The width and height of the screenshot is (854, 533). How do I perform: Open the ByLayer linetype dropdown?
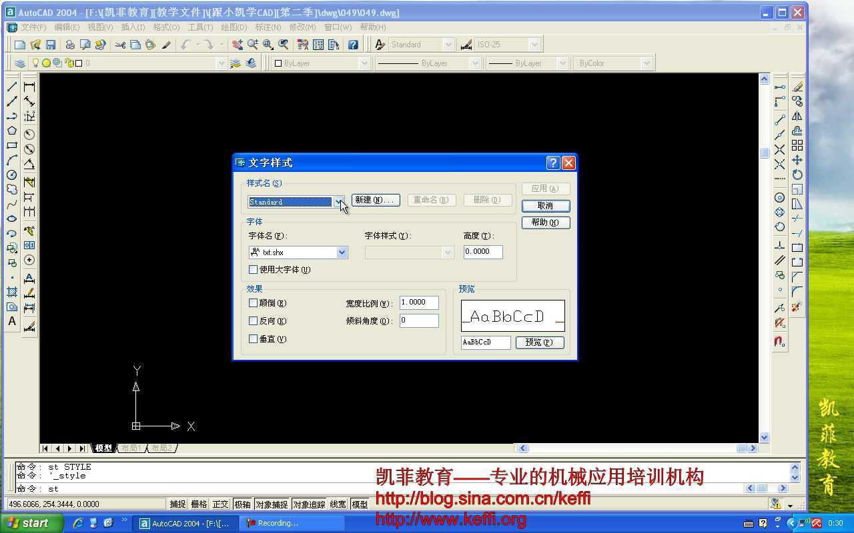pyautogui.click(x=475, y=63)
